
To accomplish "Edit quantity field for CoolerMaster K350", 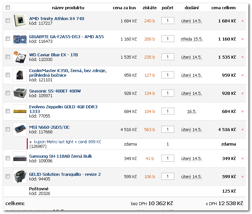I will coord(168,75).
